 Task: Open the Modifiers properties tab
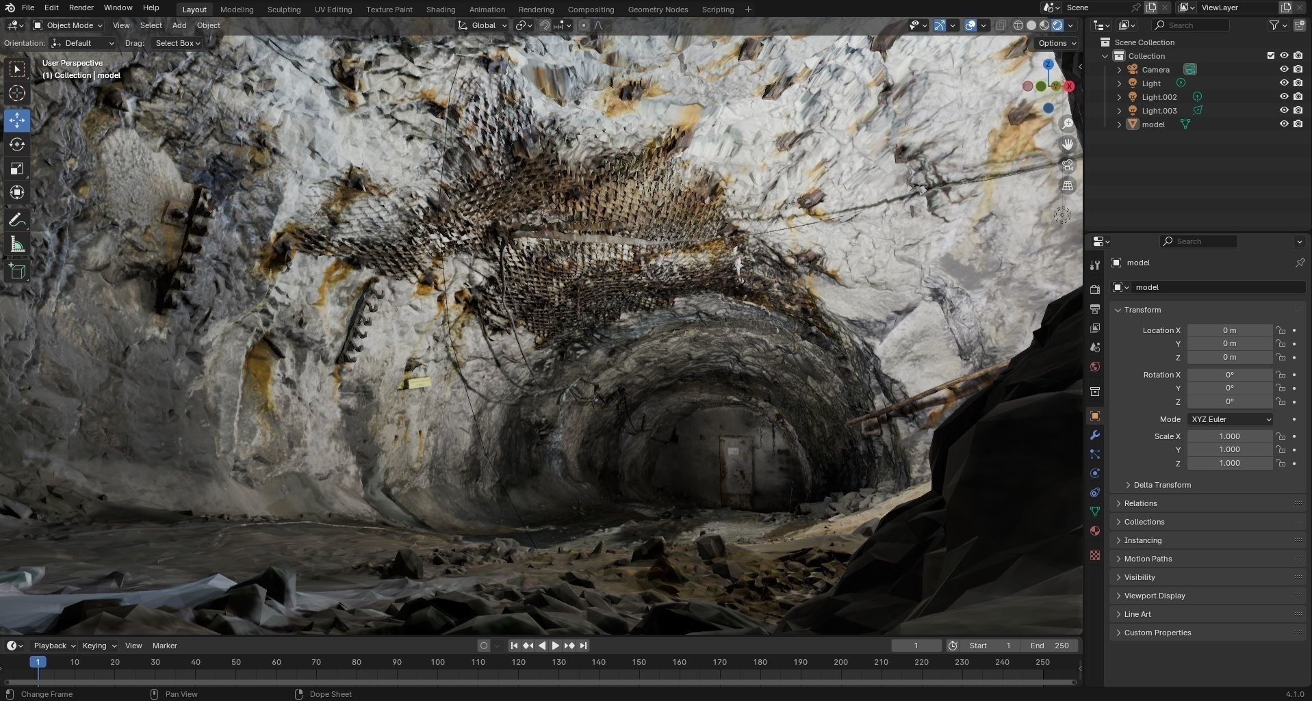coord(1095,435)
